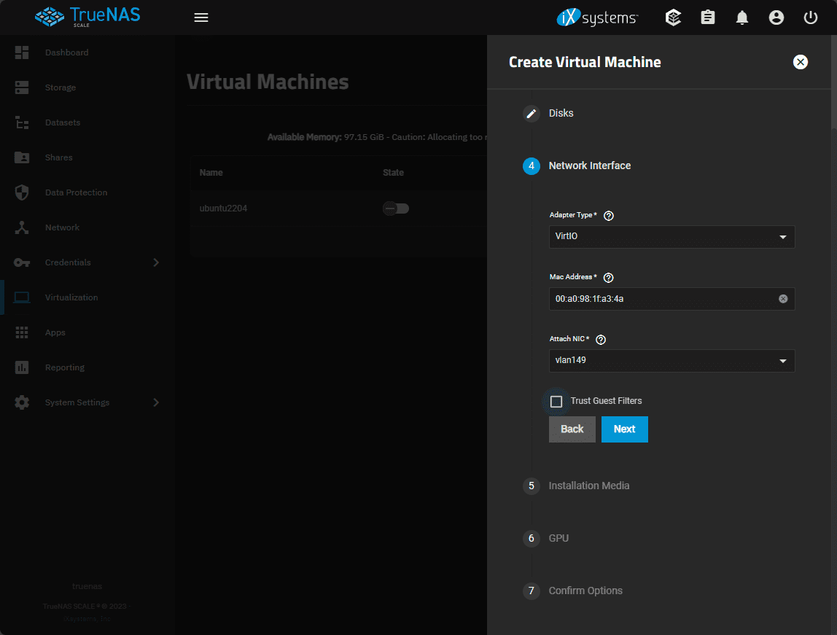Click the hamburger menu icon in the top bar
This screenshot has width=837, height=635.
201,17
